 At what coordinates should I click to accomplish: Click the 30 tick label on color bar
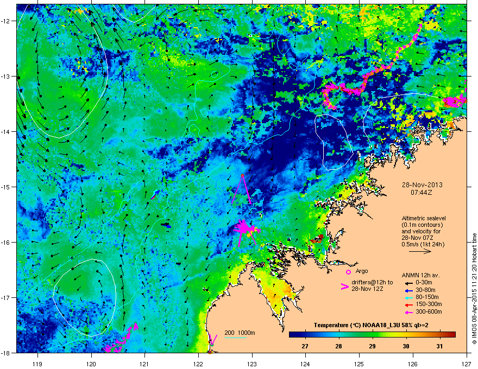pos(406,346)
